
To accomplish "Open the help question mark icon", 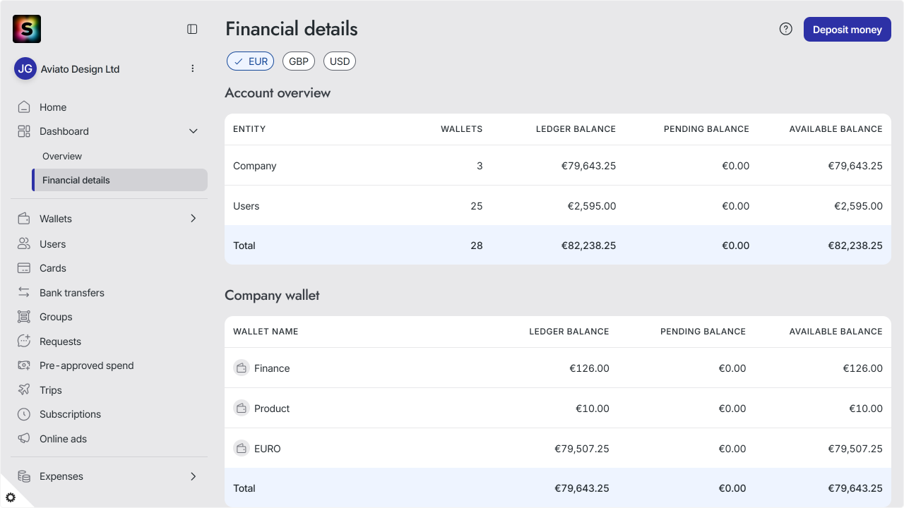I will click(786, 29).
